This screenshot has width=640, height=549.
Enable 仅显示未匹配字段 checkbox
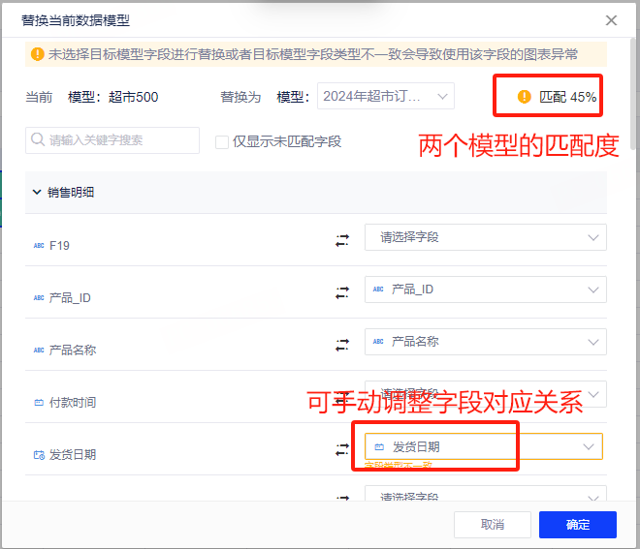222,141
